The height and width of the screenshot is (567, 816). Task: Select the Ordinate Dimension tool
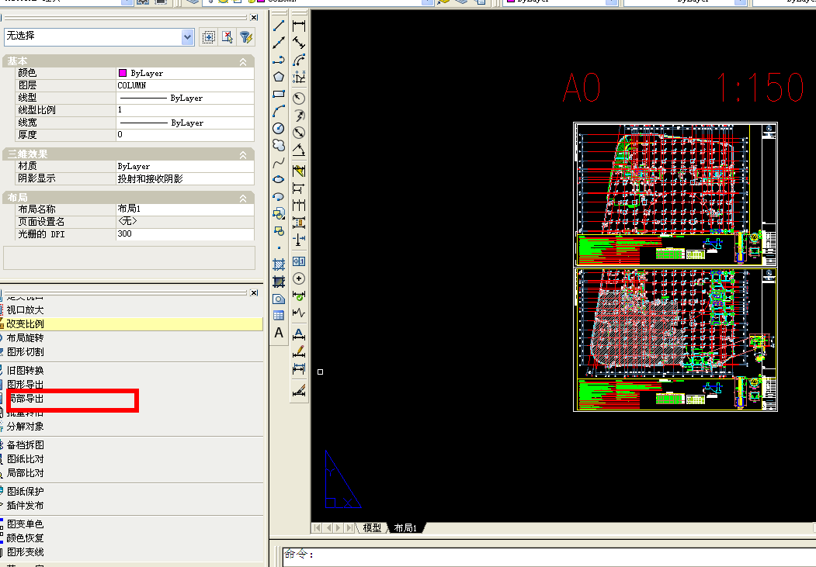click(299, 78)
